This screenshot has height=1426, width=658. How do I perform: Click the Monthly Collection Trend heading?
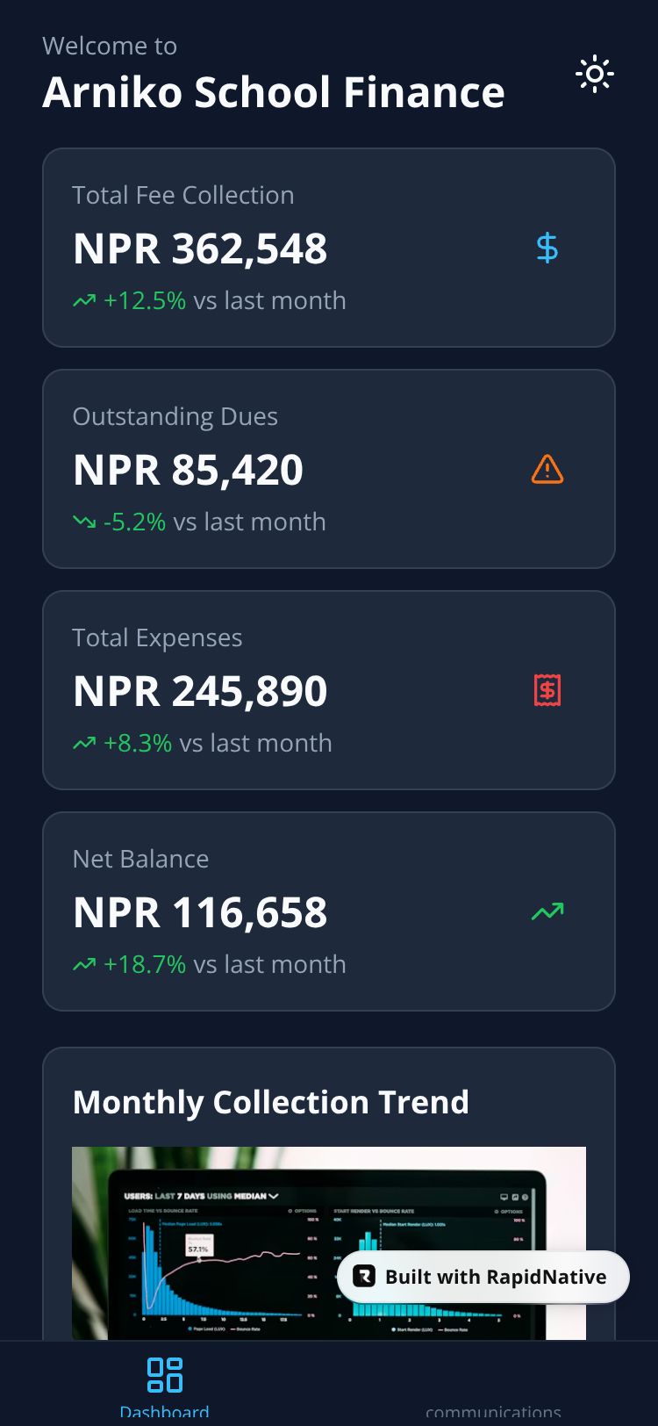pyautogui.click(x=270, y=1102)
